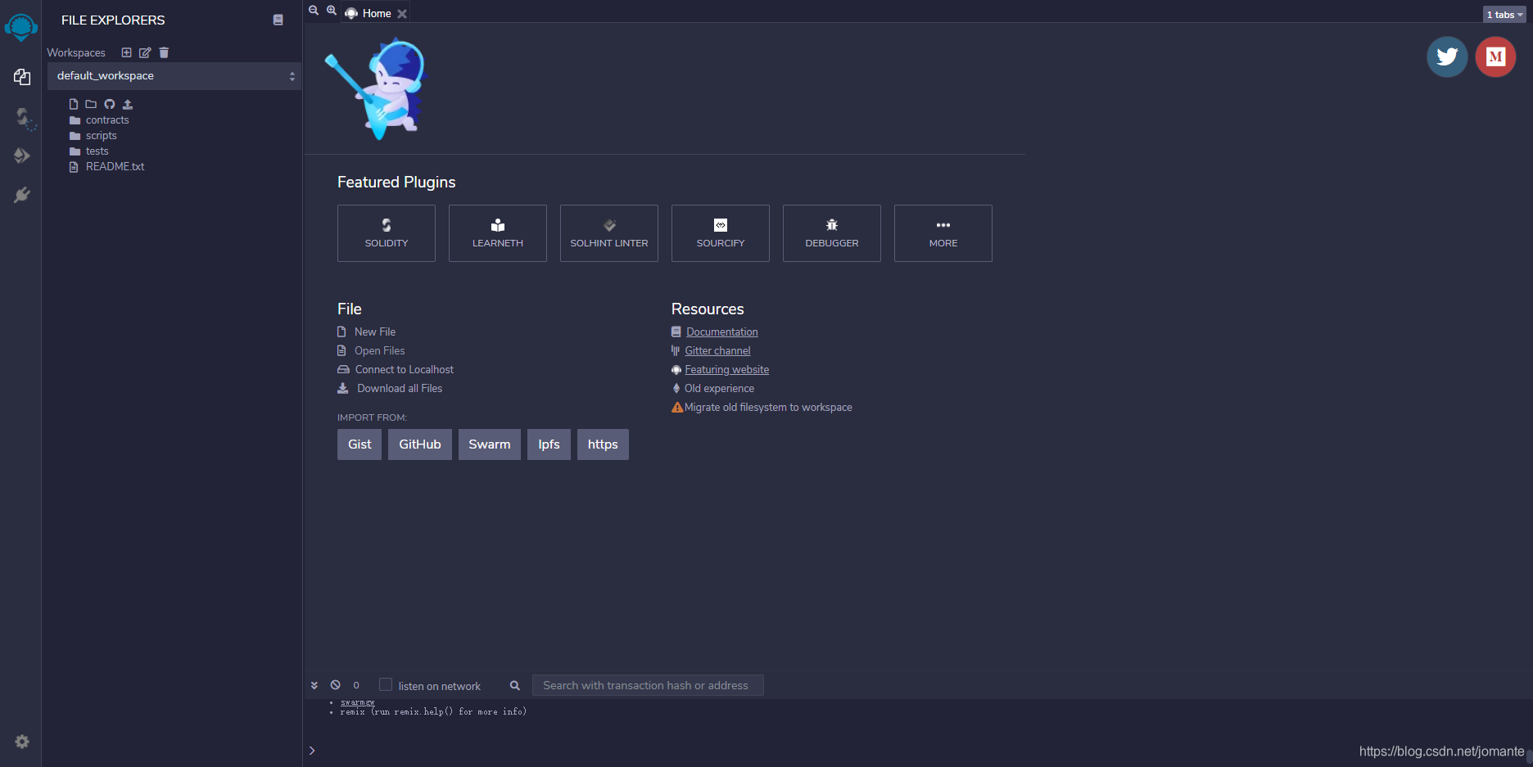
Task: Click MORE plugins button
Action: tap(943, 233)
